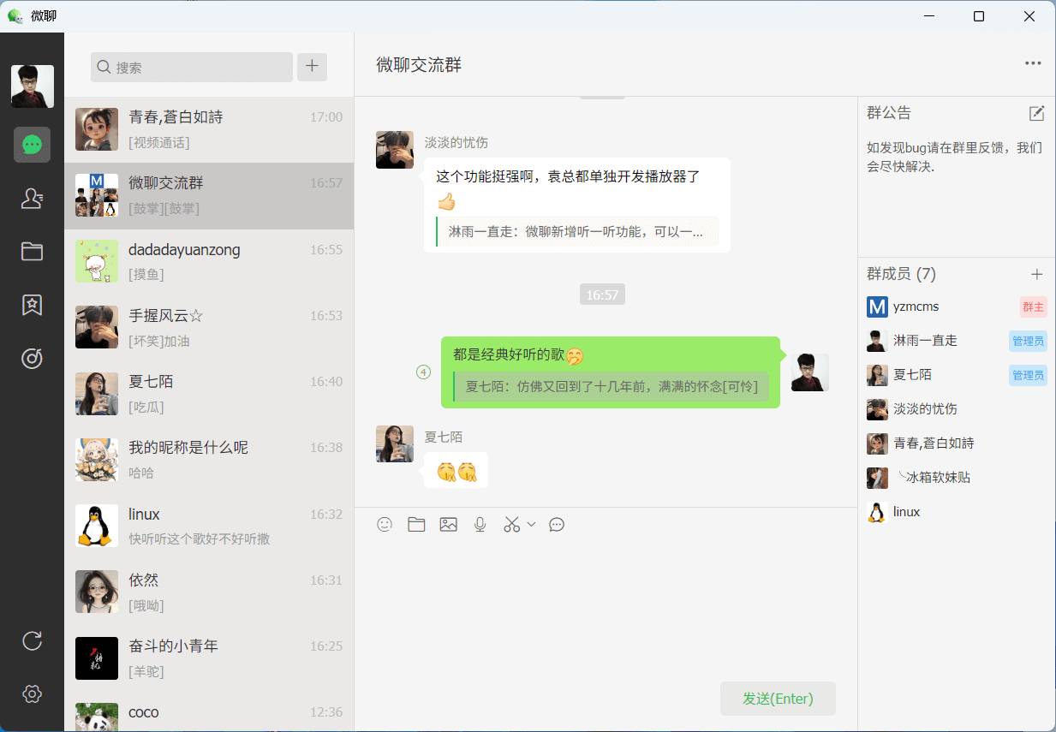This screenshot has width=1056, height=732.
Task: Edit the group announcement with pencil icon
Action: point(1037,112)
